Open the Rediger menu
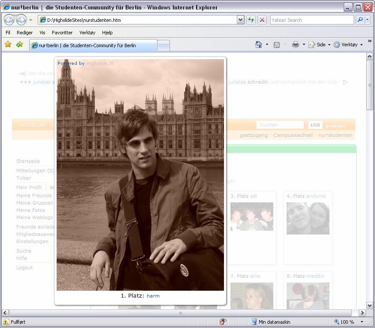Image resolution: width=375 pixels, height=328 pixels. coord(24,33)
